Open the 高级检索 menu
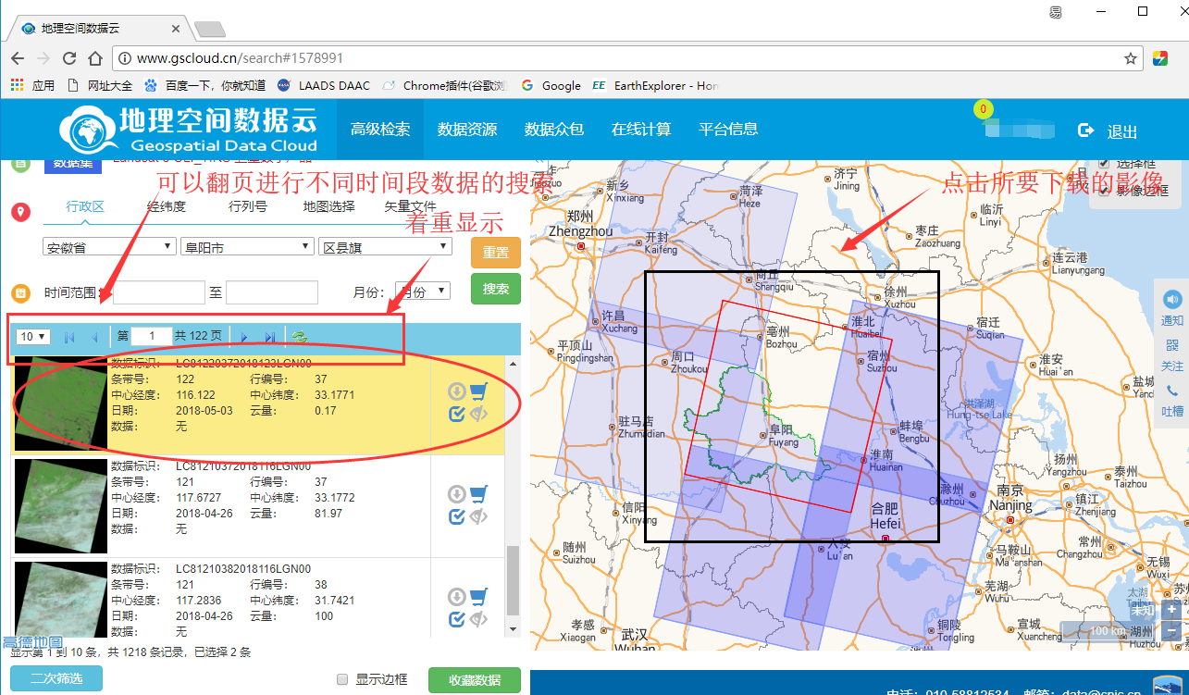1189x695 pixels. click(x=380, y=130)
